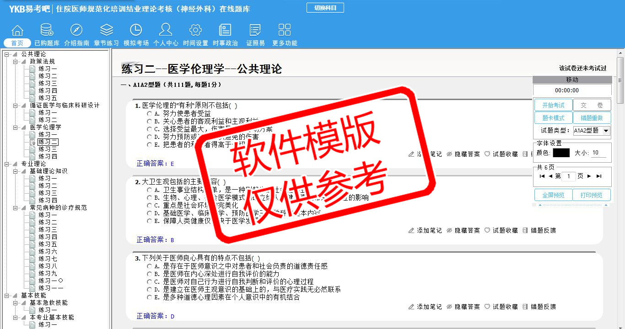Viewport: 625px width, 329px height.
Task: Select option A for question 1
Action: tap(150, 113)
